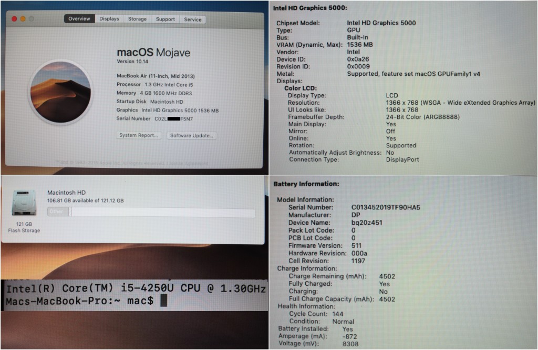Click the Color LCD display entry
Viewport: 538px width, 350px height.
pos(301,88)
